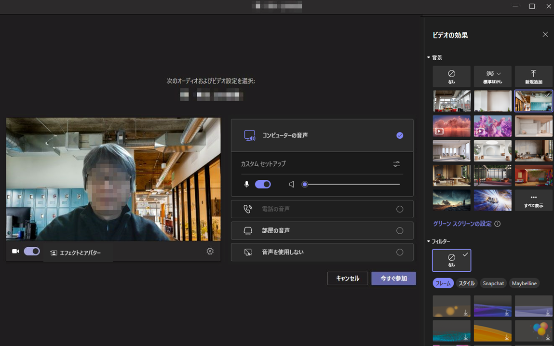
Task: Click the speaker icon beside volume slider
Action: tap(292, 184)
